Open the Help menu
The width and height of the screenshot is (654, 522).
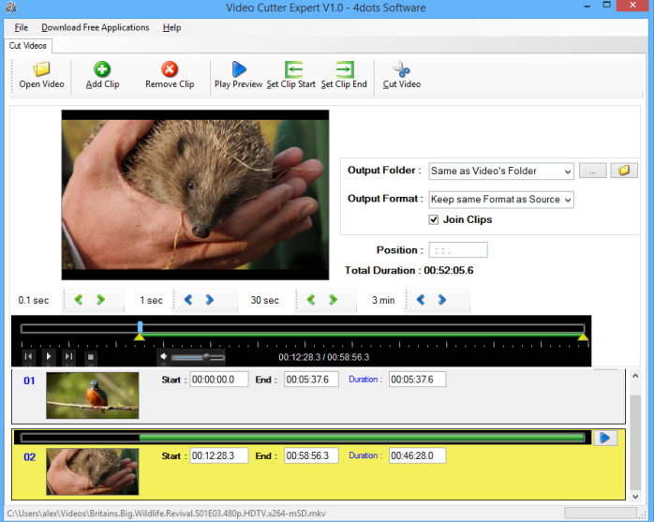[171, 27]
